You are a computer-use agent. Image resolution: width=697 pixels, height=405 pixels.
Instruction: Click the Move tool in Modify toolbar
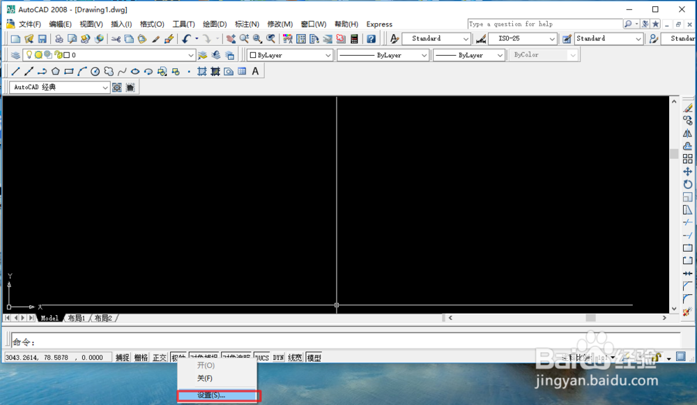click(x=688, y=171)
